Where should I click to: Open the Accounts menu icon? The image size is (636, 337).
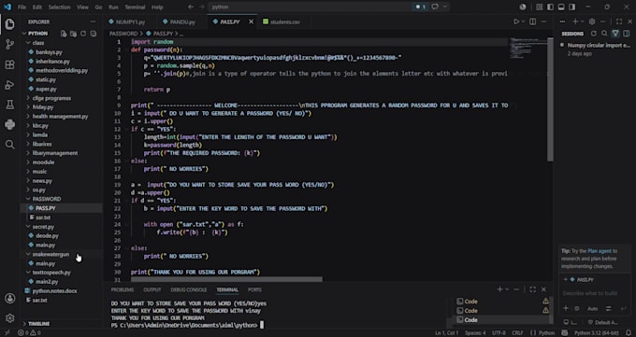click(x=9, y=299)
